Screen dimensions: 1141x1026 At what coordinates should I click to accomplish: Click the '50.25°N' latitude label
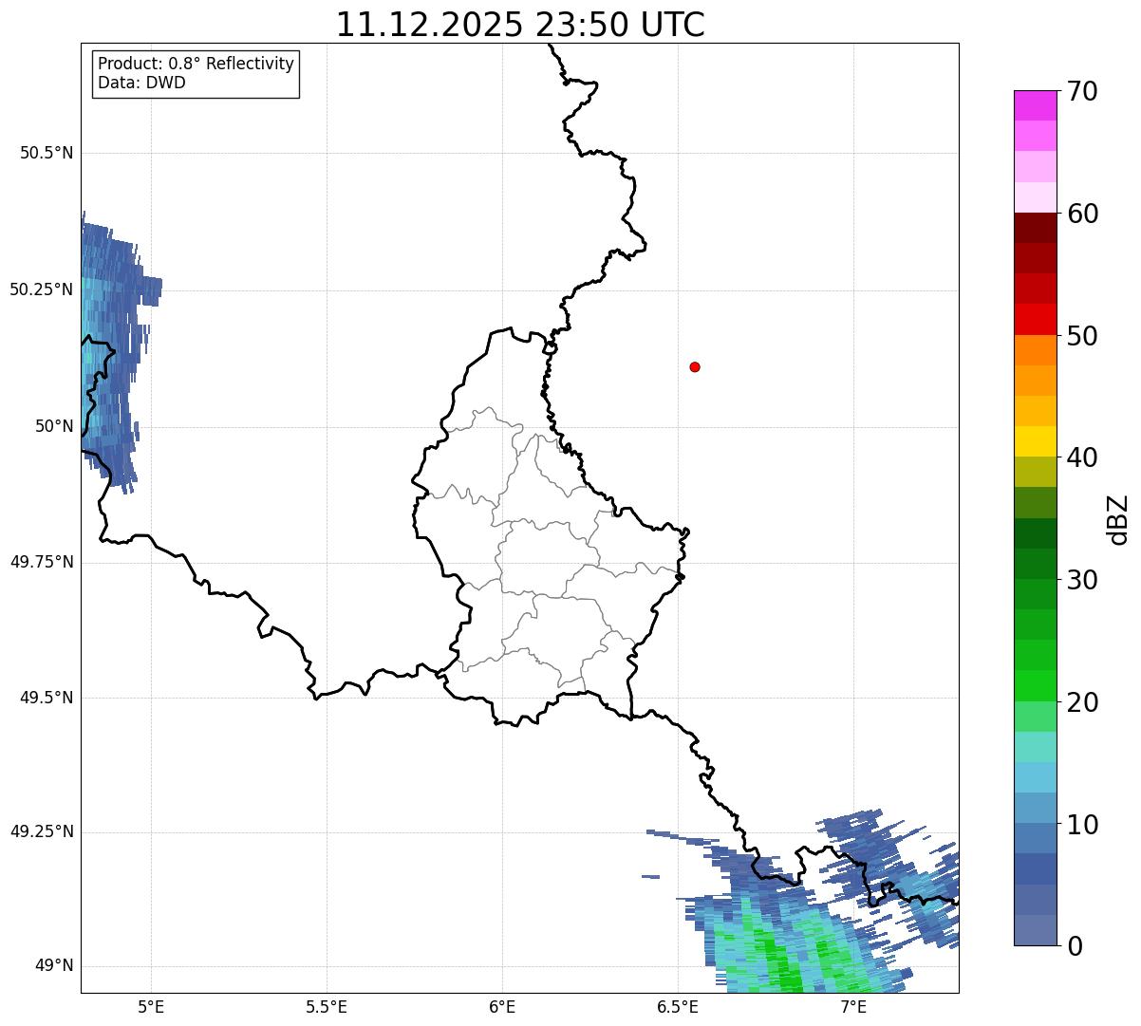42,289
